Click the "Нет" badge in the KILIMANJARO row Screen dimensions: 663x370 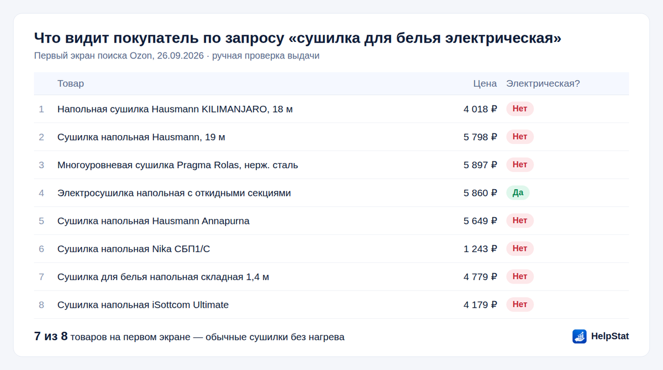pos(520,109)
